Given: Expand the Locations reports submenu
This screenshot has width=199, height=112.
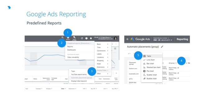Looking at the screenshot, I should click(x=103, y=57).
